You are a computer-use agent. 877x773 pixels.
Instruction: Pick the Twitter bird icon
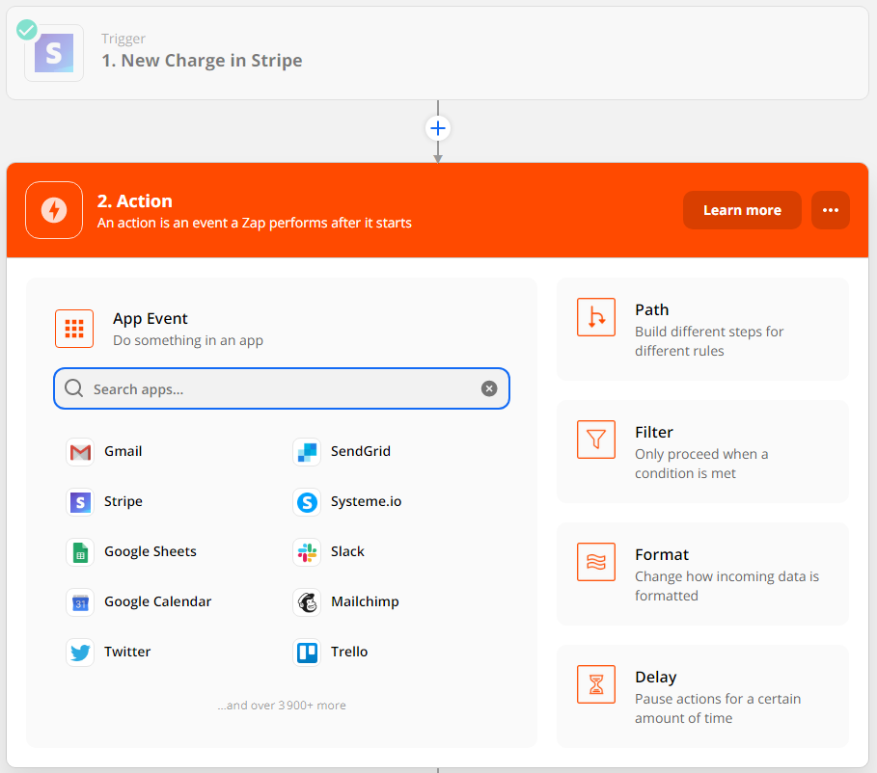point(81,653)
